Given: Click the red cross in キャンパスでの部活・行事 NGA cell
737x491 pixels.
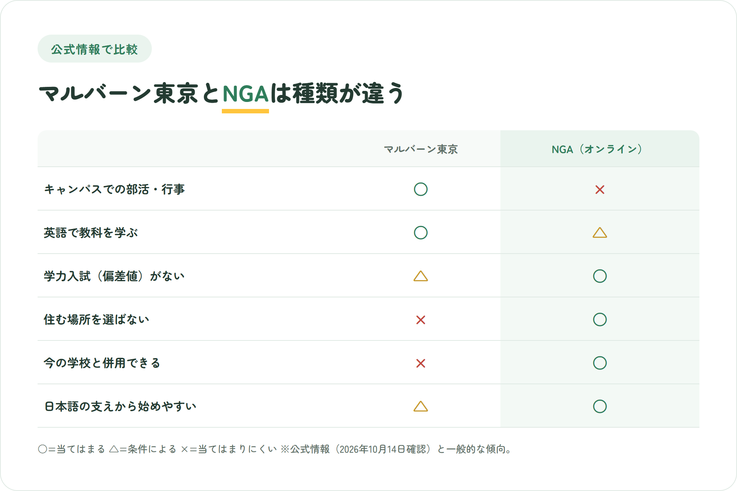Looking at the screenshot, I should click(x=600, y=190).
